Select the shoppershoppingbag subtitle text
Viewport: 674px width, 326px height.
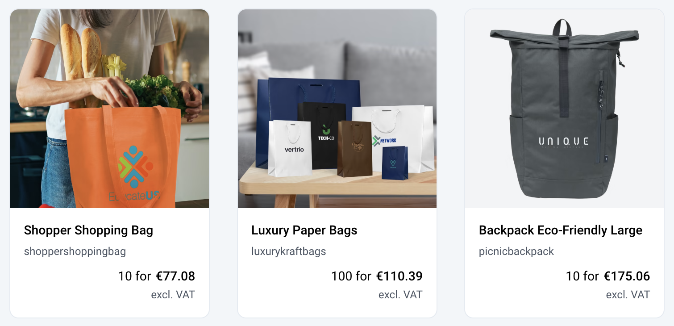pos(75,251)
